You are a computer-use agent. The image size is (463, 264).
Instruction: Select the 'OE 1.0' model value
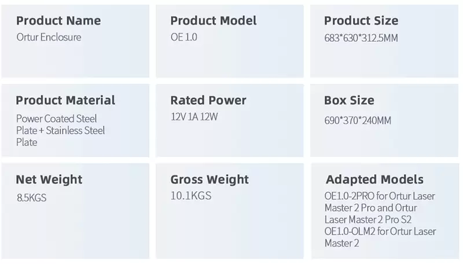coord(184,38)
